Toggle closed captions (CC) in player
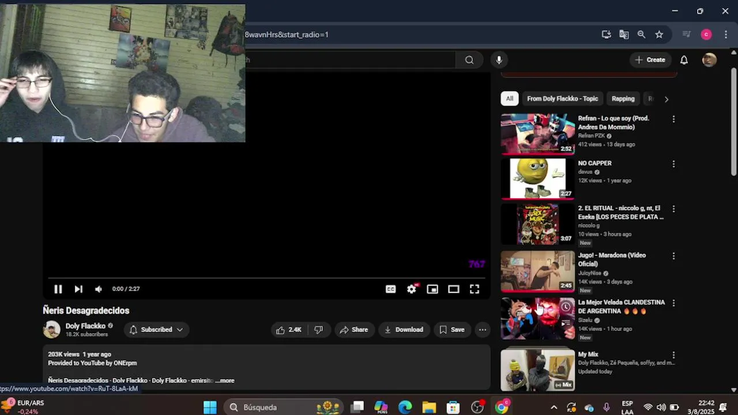 pos(391,289)
